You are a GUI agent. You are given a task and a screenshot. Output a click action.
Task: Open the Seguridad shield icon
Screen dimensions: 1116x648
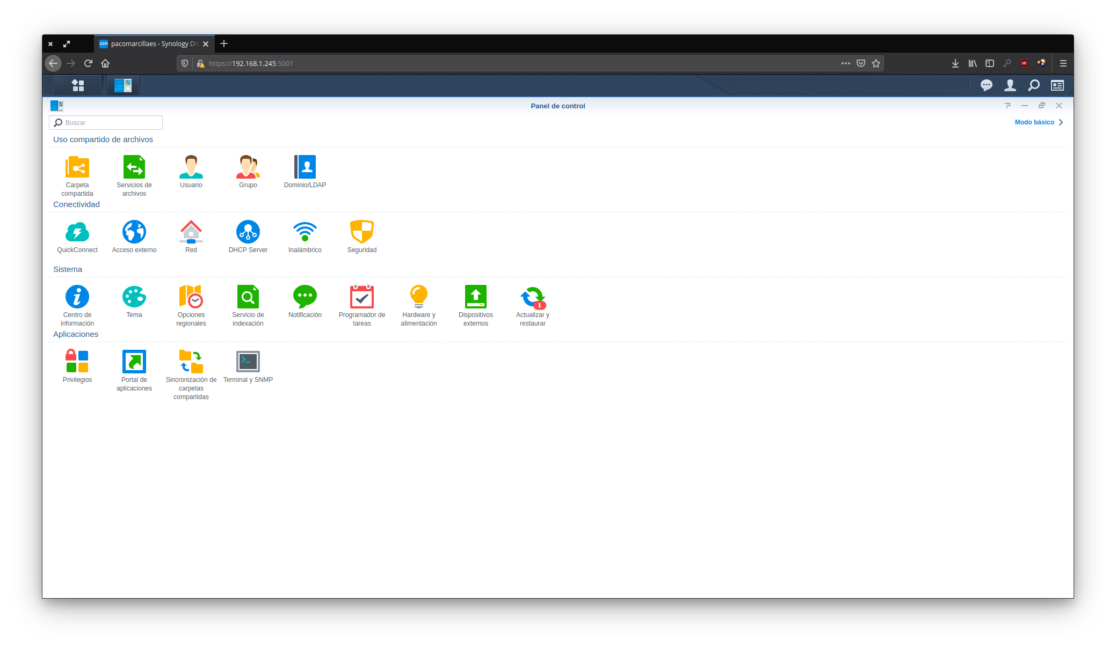click(361, 232)
